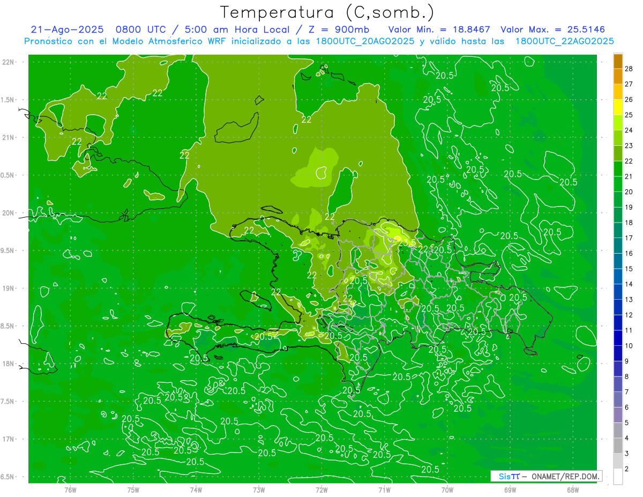The height and width of the screenshot is (497, 643).
Task: Click the '5:00 am Hora Local' text
Action: click(x=237, y=29)
